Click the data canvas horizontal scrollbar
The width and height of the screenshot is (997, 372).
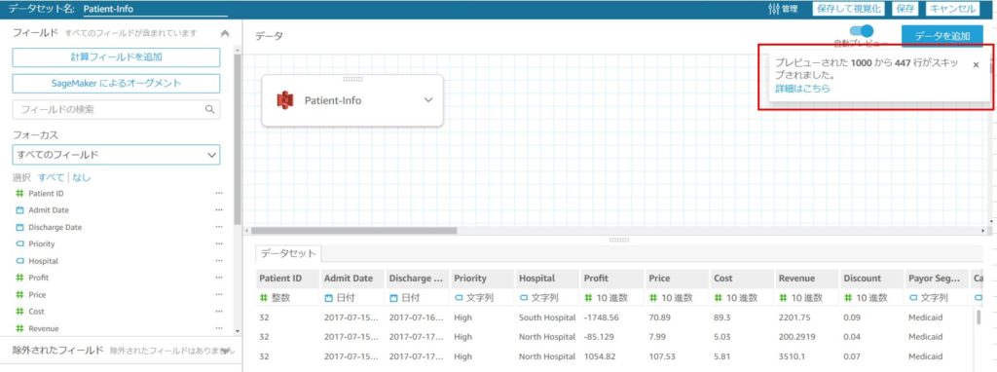353,231
